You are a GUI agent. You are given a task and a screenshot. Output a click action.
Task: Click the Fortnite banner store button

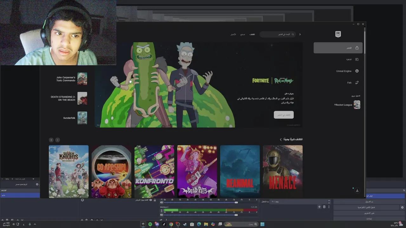[284, 115]
